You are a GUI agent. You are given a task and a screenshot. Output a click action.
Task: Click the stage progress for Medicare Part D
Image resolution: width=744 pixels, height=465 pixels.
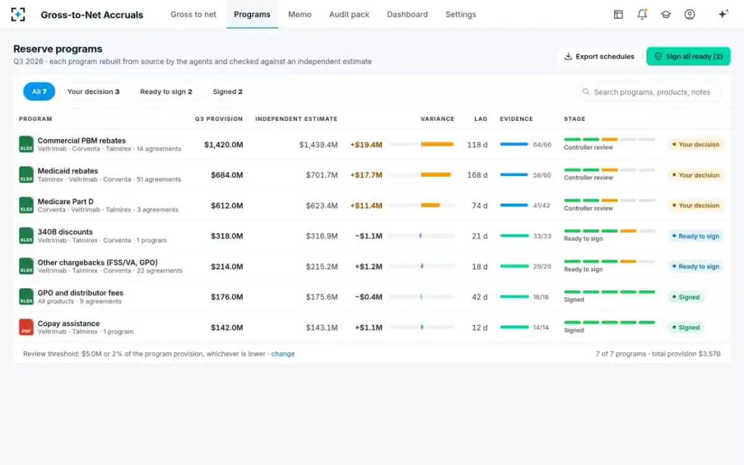609,205
